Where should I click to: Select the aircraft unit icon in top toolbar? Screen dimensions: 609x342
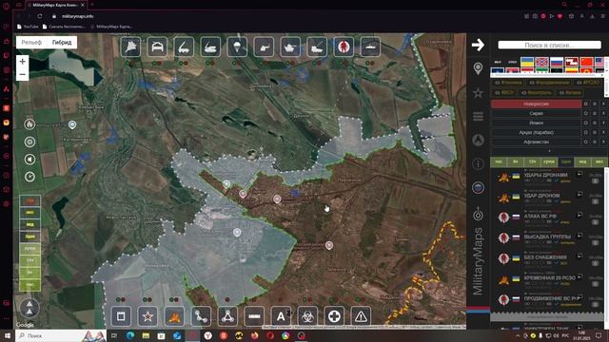pyautogui.click(x=131, y=47)
